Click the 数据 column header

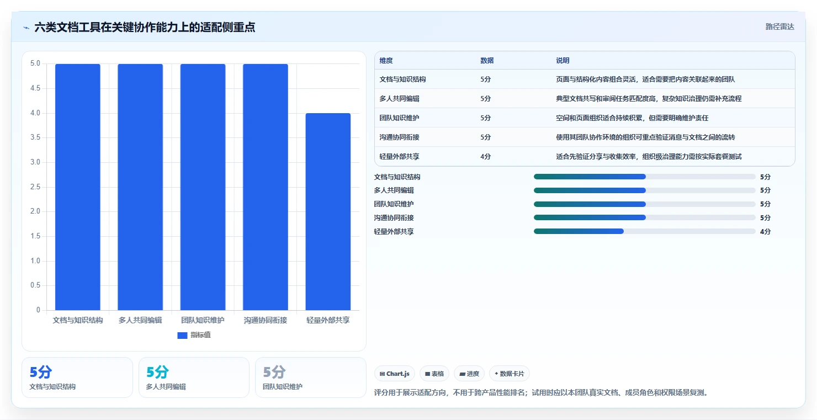(x=487, y=61)
